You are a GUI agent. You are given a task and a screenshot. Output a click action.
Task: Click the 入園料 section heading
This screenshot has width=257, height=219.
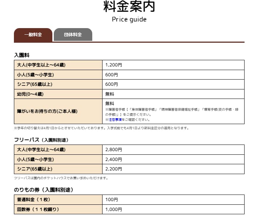21,55
